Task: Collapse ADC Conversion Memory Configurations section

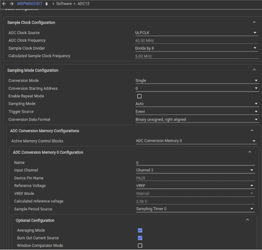Action: [252, 131]
